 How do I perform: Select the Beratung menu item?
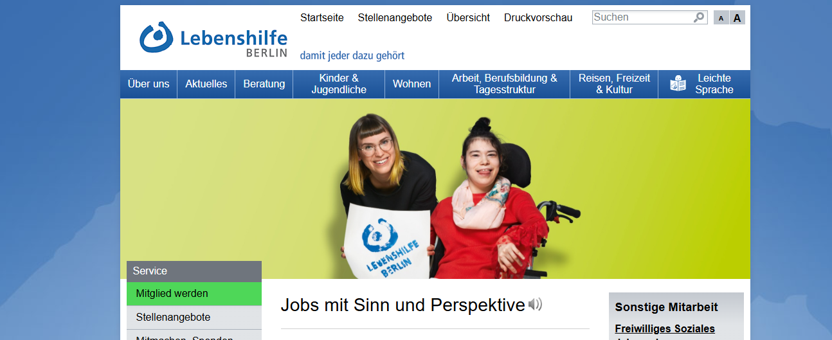(264, 84)
